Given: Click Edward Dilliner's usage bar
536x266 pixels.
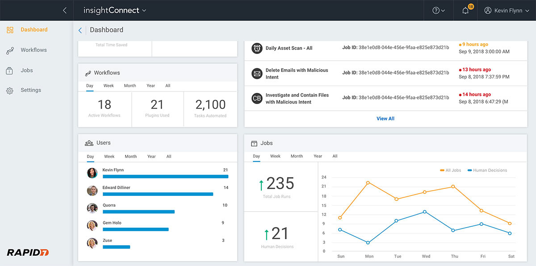Looking at the screenshot, I should [158, 194].
